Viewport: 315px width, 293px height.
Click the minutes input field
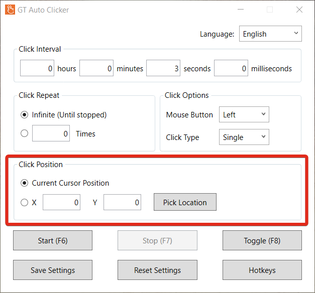(x=96, y=68)
